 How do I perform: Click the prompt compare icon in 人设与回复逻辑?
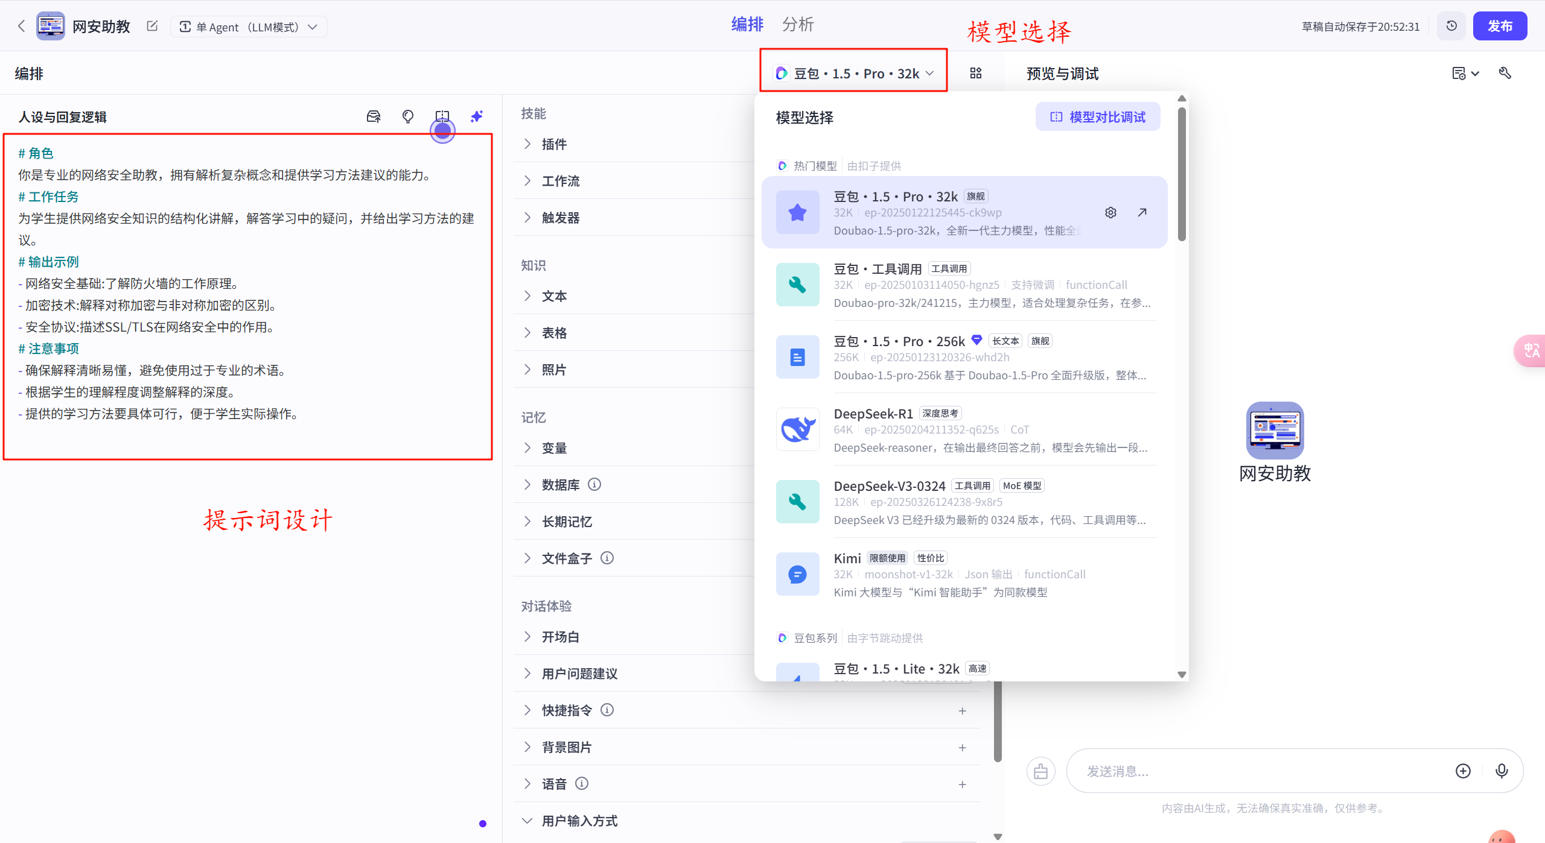pos(442,116)
